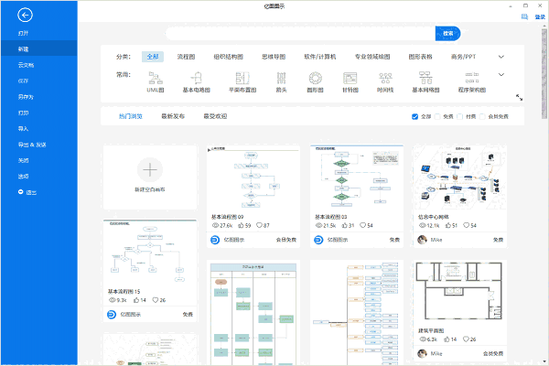549x366 pixels.
Task: Open the 基本流程图 15 template thumbnail
Action: 150,253
